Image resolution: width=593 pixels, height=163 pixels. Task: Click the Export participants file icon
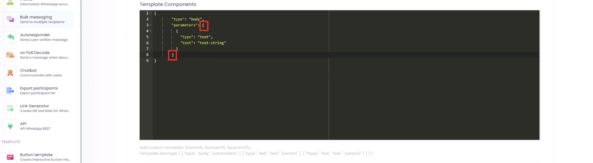[x=10, y=91]
